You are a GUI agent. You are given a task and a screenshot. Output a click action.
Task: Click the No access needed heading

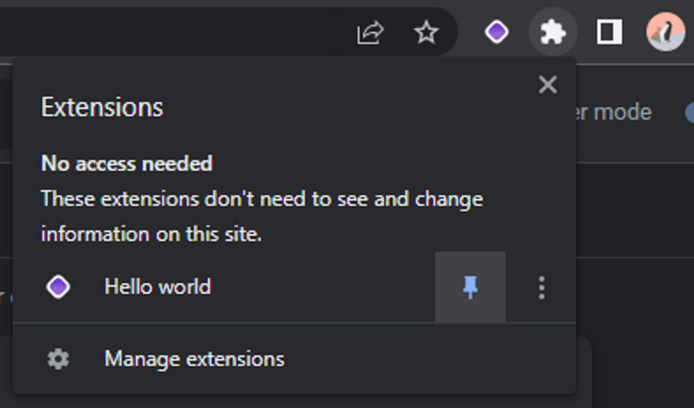(127, 164)
